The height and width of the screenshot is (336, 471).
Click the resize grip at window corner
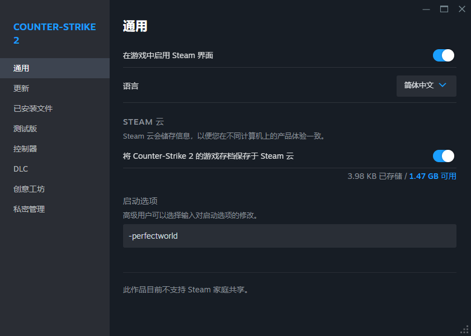pyautogui.click(x=464, y=329)
